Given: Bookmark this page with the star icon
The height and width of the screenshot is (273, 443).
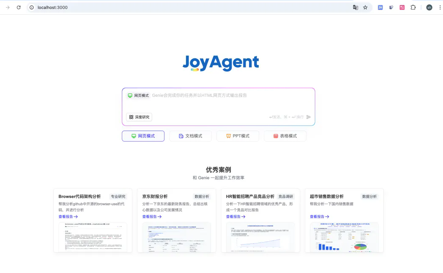Looking at the screenshot, I should pos(365,7).
